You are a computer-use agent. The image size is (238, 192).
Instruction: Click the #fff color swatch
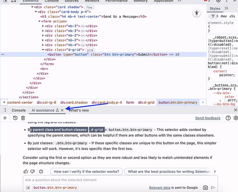point(225,100)
